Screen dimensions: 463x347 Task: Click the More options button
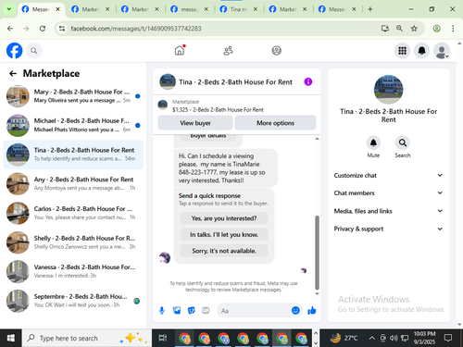pos(275,123)
